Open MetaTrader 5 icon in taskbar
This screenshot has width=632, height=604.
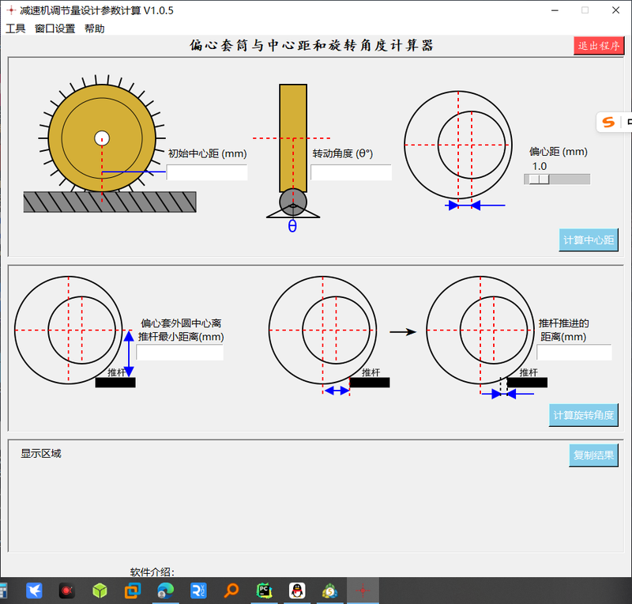(329, 591)
